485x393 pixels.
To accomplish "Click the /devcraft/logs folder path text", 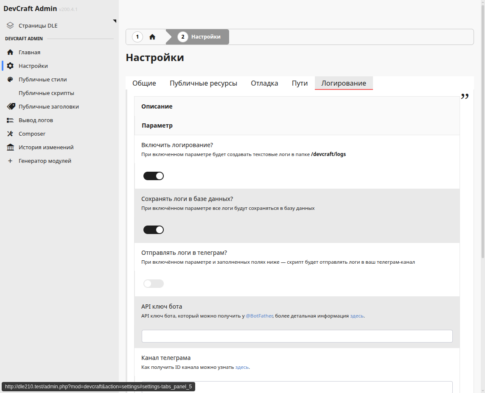I will (x=328, y=154).
